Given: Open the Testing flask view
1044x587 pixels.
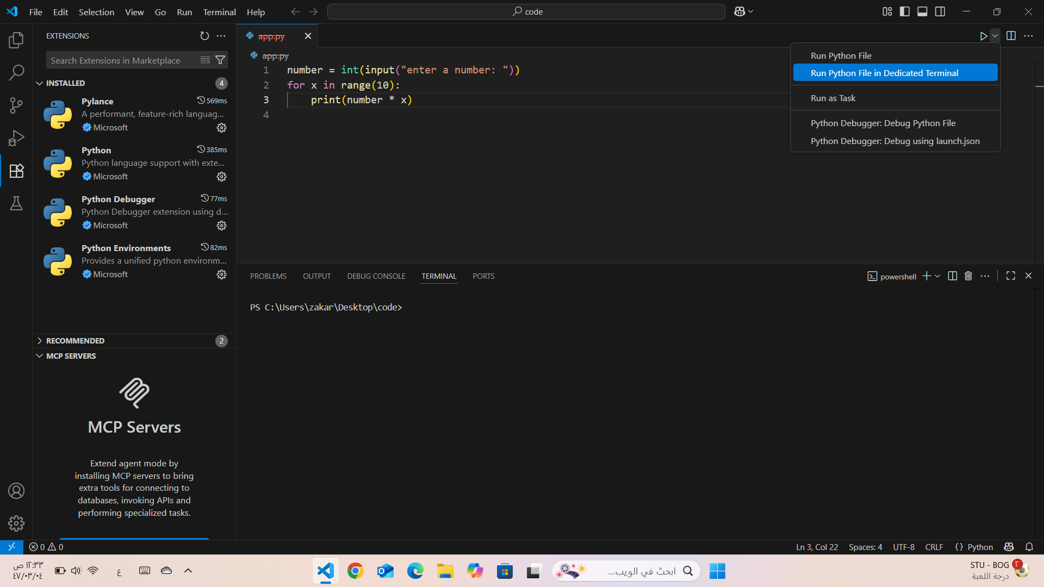Looking at the screenshot, I should pyautogui.click(x=16, y=203).
